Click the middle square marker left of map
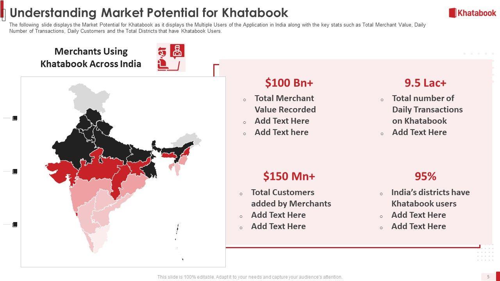The image size is (500, 281). [x=15, y=171]
